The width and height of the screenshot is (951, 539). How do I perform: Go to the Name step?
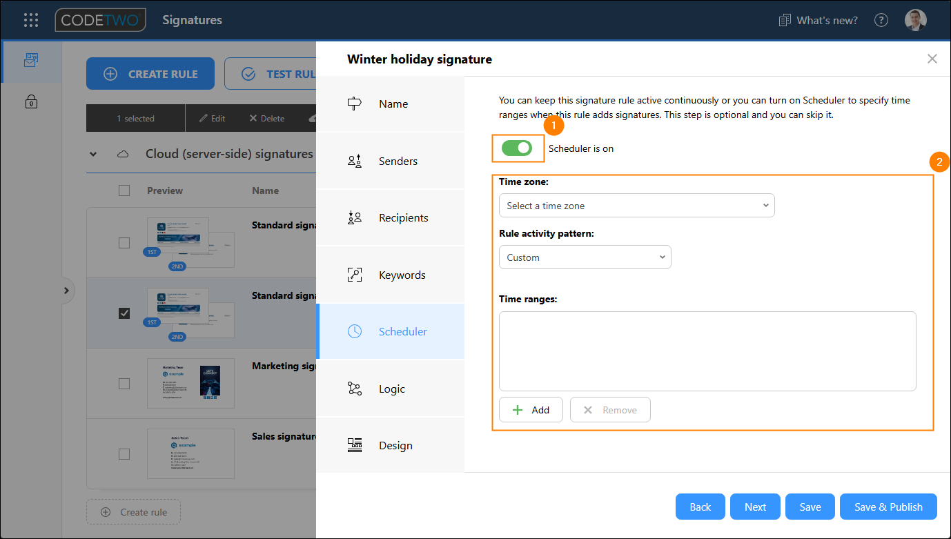pos(391,104)
